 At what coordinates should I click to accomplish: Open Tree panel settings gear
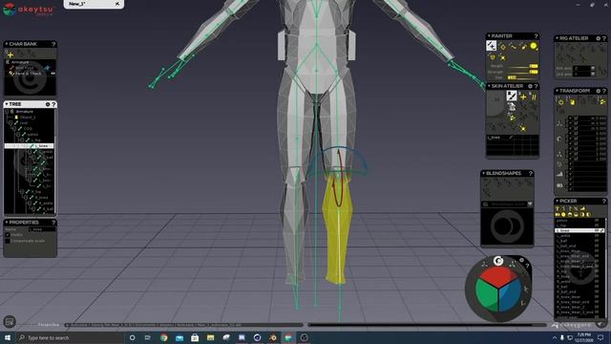pyautogui.click(x=48, y=104)
